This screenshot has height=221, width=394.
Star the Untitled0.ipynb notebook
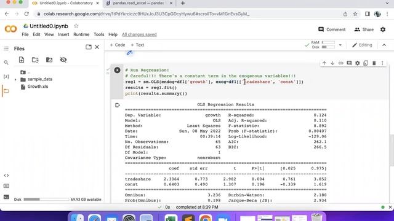tap(76, 26)
